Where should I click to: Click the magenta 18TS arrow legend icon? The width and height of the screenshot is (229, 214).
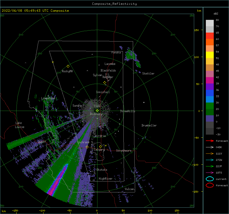tap(210, 173)
